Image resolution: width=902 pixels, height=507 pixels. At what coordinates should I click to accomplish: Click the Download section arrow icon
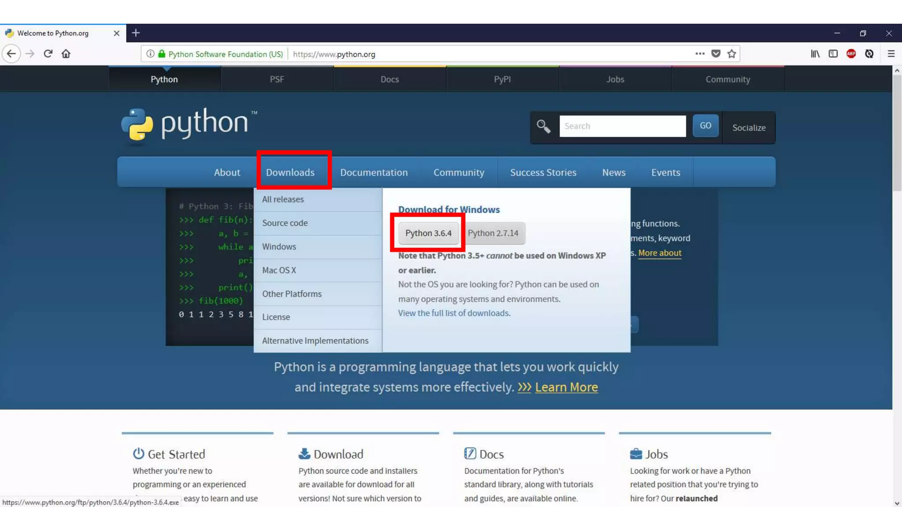click(x=304, y=453)
